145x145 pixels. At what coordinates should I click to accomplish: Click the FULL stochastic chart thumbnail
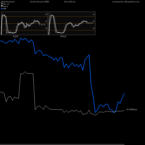tap(72, 23)
